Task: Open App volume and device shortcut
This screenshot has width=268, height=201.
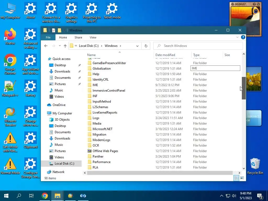Action: (x=30, y=65)
